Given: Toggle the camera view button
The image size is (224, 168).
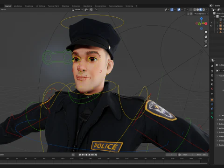Looking at the screenshot, I should point(206,42).
